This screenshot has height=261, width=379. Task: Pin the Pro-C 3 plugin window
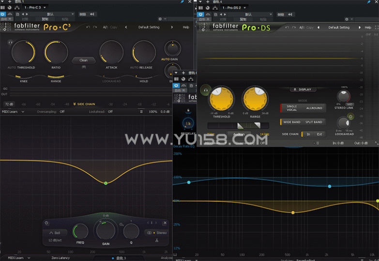point(182,1)
